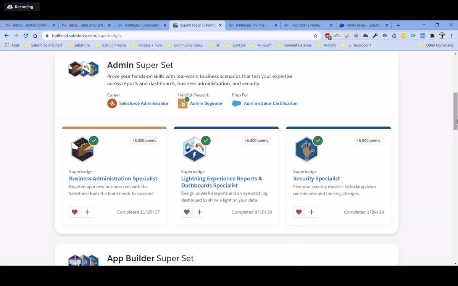Open the red ABP extension icon
This screenshot has height=286, width=458.
coord(327,36)
